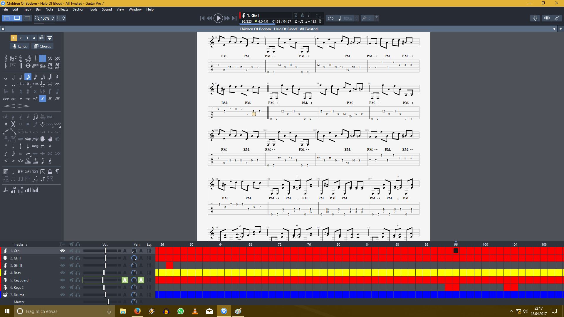The image size is (564, 317).
Task: Solo the Keyboard track with headphones icon
Action: pos(78,280)
